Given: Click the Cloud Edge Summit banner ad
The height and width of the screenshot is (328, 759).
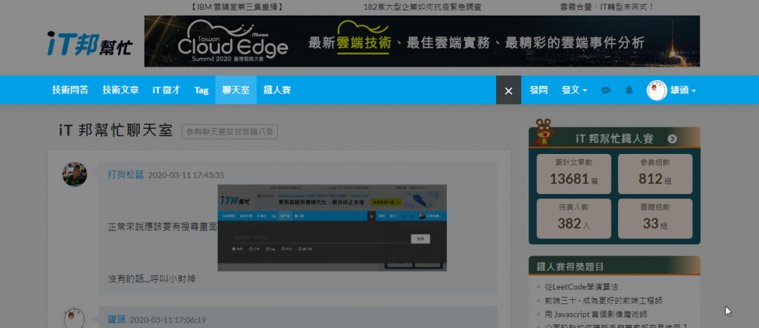Looking at the screenshot, I should (422, 41).
